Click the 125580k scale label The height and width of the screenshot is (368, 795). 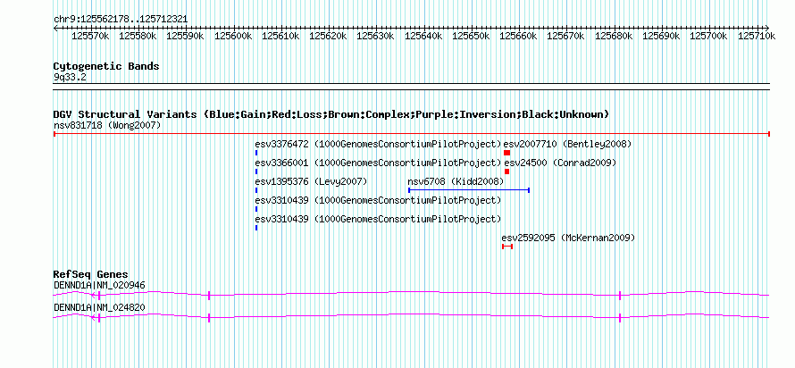(x=138, y=36)
